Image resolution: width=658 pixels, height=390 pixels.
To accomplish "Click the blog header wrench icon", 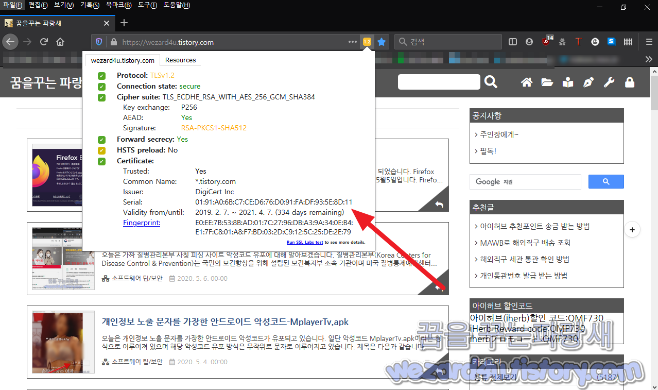I will coord(609,82).
